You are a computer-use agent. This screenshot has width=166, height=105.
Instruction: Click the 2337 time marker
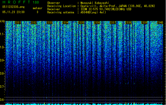[x=113, y=23]
